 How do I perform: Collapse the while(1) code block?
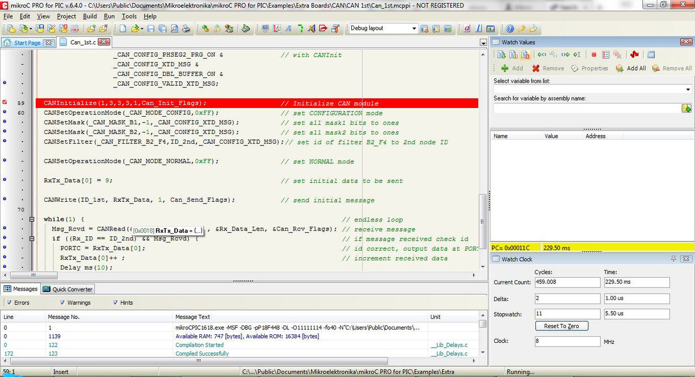(x=31, y=220)
